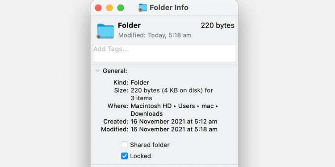Image resolution: width=335 pixels, height=167 pixels.
Task: Click the Folder Info window title
Action: [169, 8]
